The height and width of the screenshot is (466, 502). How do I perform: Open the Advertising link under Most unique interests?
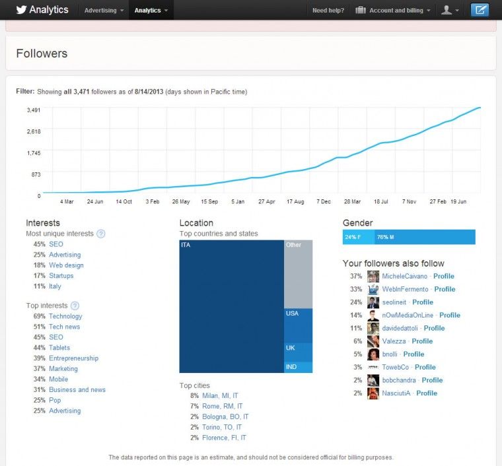[x=65, y=255]
